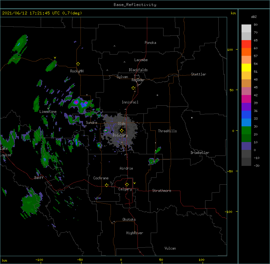Click the RockyMH label

[77, 71]
